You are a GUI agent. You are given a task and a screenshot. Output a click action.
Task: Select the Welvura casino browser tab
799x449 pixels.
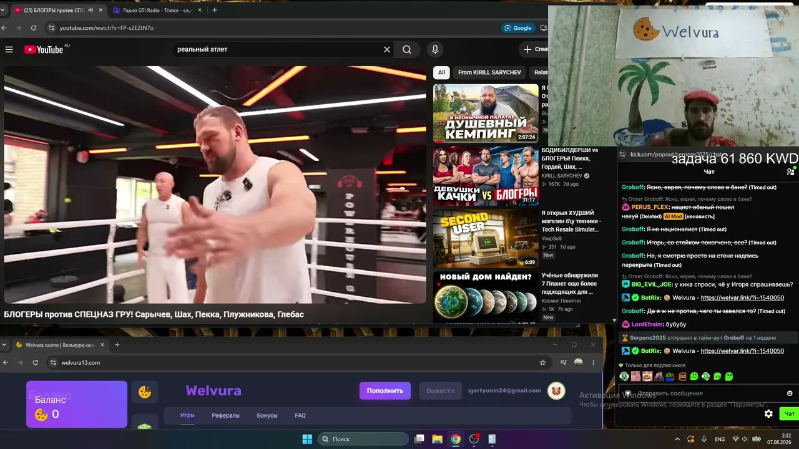(60, 345)
